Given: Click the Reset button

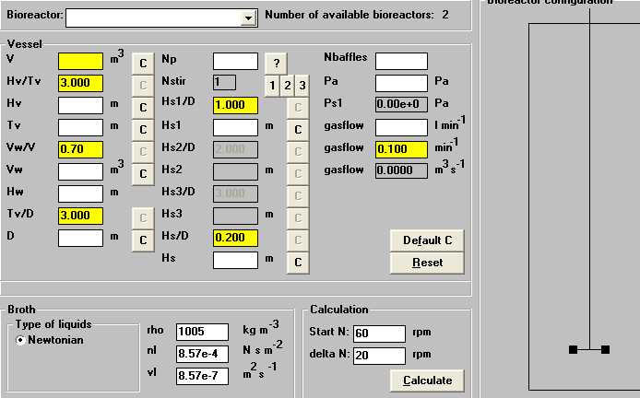Looking at the screenshot, I should point(427,263).
